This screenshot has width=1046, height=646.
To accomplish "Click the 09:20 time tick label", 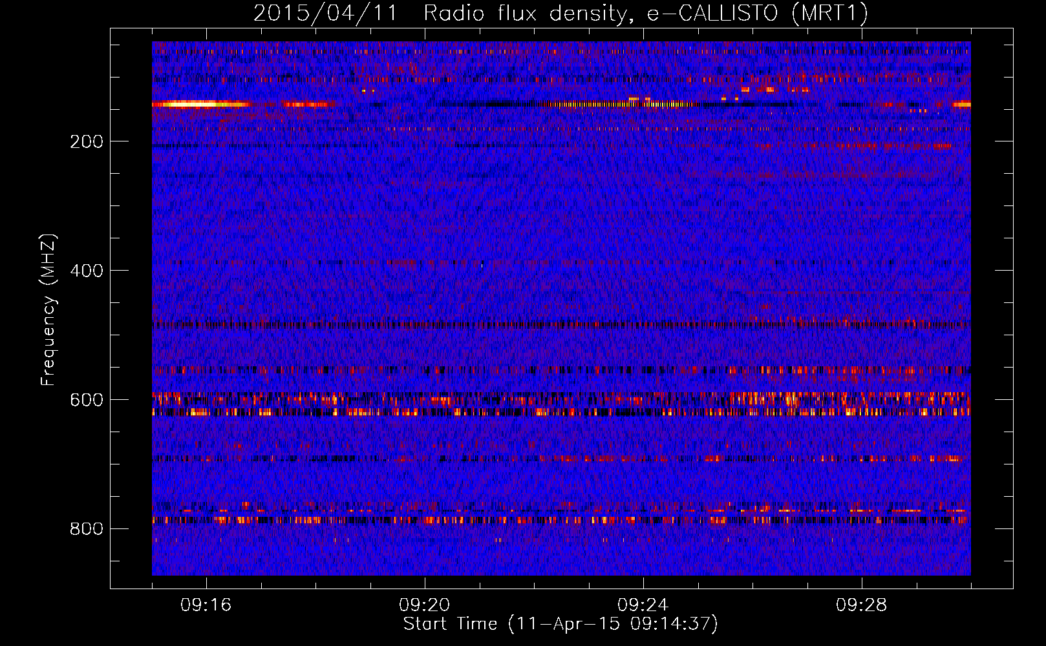I will (x=424, y=605).
